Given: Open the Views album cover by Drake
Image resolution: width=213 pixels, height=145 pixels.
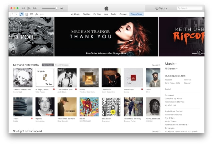Looking at the screenshot, I should 23,107.
